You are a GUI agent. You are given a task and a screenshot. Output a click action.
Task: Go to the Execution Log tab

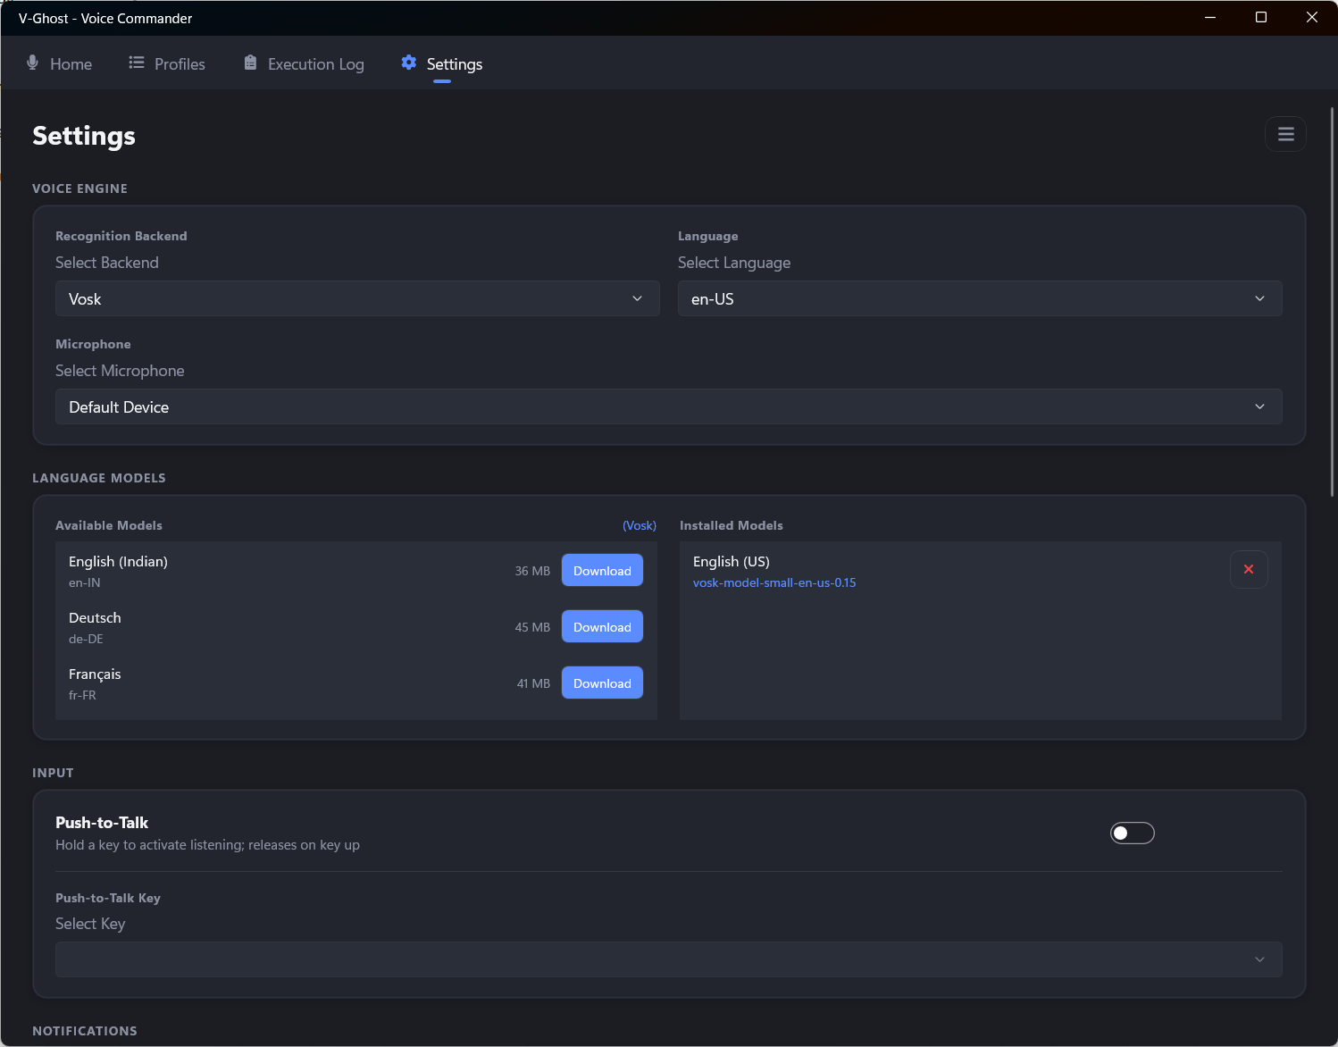315,64
